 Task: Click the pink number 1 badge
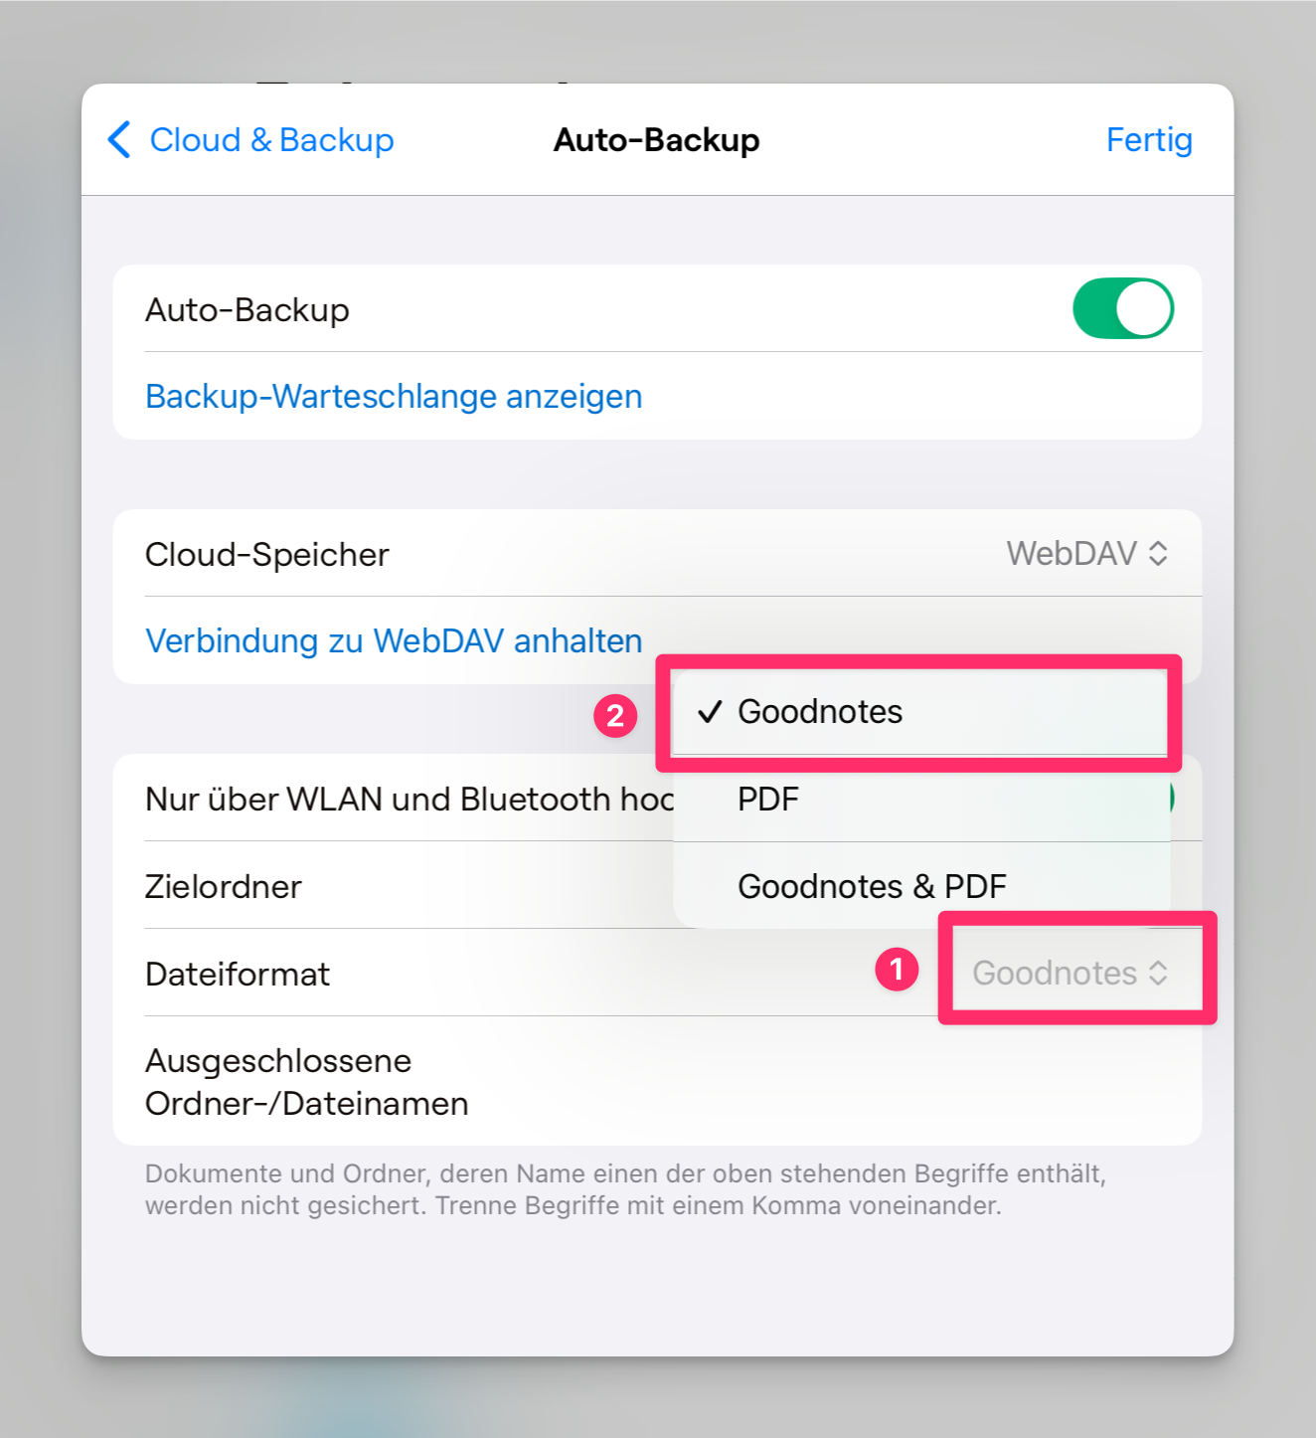(x=897, y=969)
